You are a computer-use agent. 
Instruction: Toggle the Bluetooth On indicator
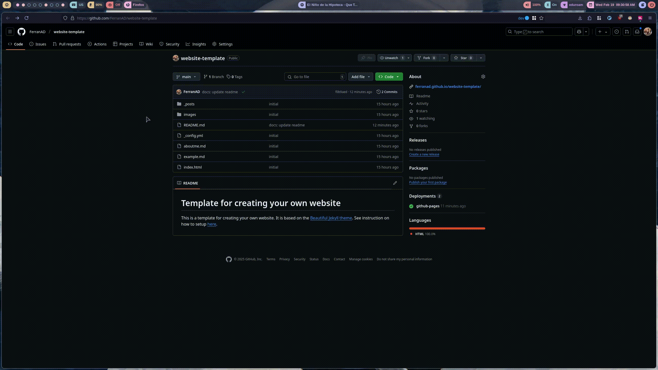coord(551,5)
